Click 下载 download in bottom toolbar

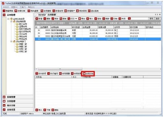point(47,110)
